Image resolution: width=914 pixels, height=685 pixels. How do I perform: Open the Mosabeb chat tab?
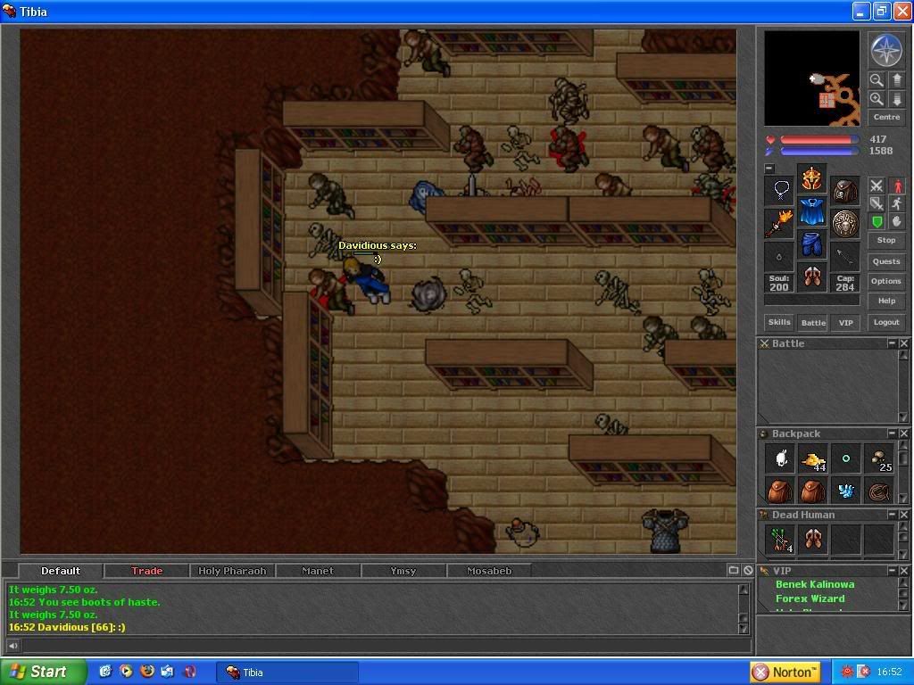click(x=489, y=571)
